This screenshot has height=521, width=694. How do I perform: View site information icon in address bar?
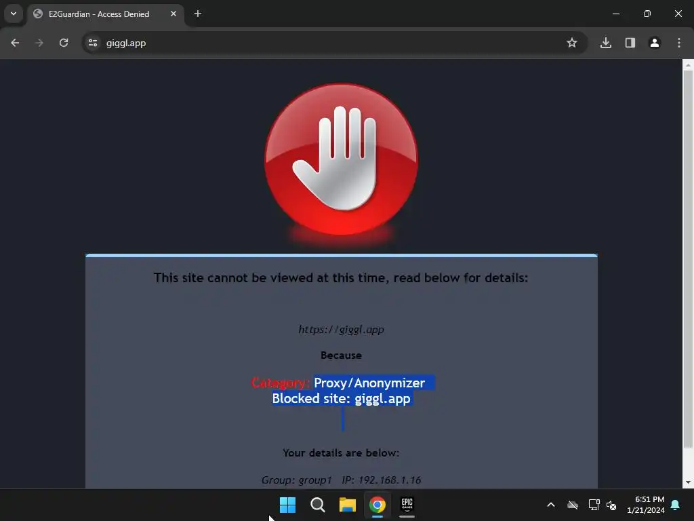(93, 43)
